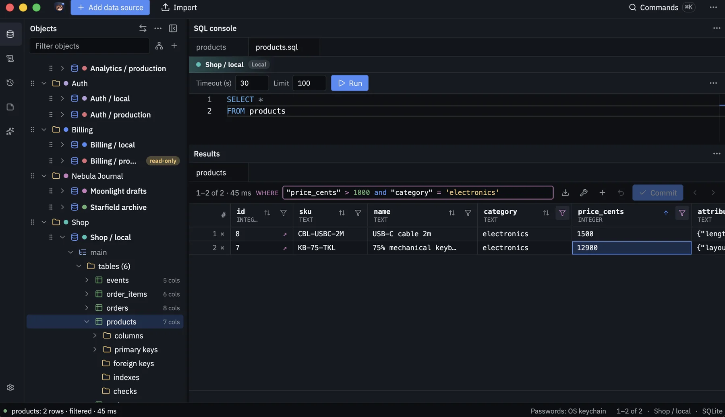
Task: Open row link arrow for id 8
Action: click(285, 234)
